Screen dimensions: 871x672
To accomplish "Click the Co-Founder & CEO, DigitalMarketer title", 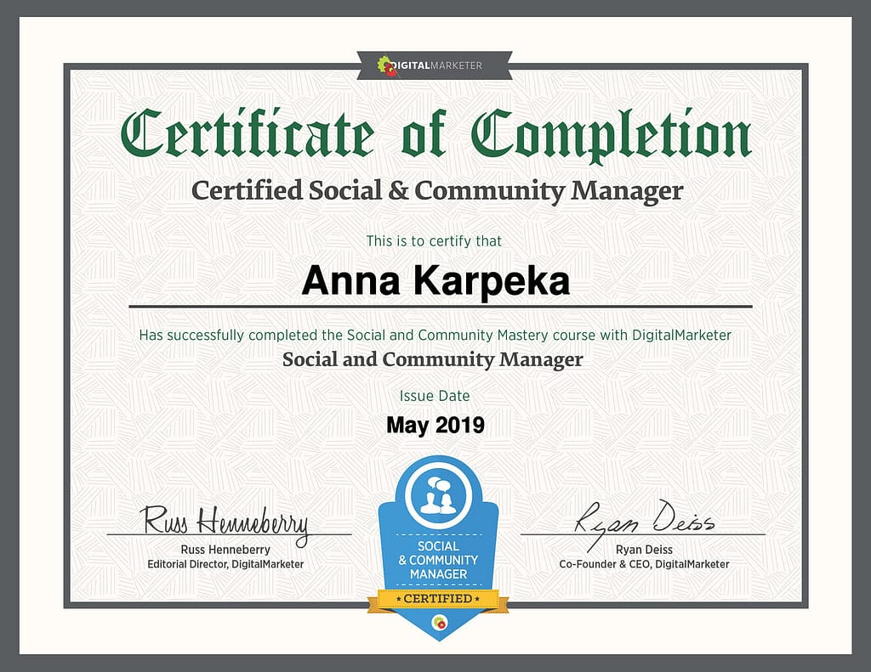I will (644, 564).
